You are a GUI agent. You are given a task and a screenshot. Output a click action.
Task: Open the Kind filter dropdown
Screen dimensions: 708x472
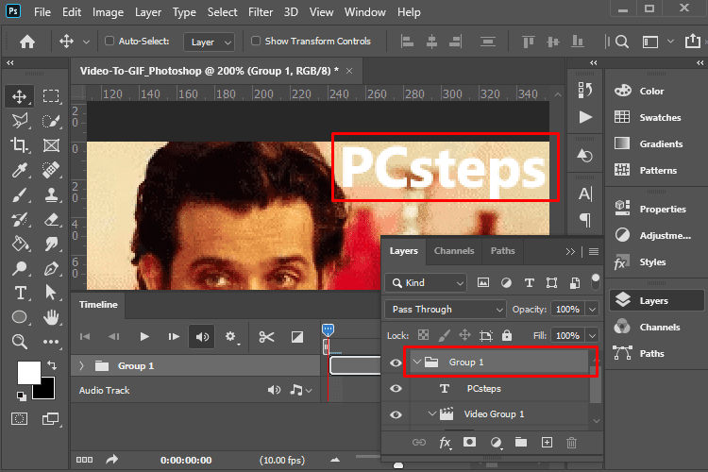point(426,283)
